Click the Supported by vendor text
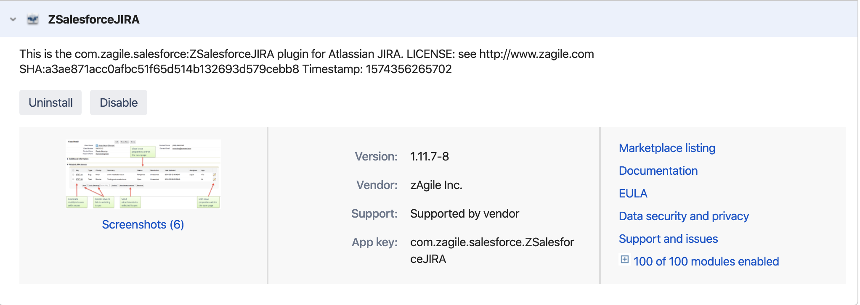This screenshot has height=305, width=860. click(x=465, y=213)
